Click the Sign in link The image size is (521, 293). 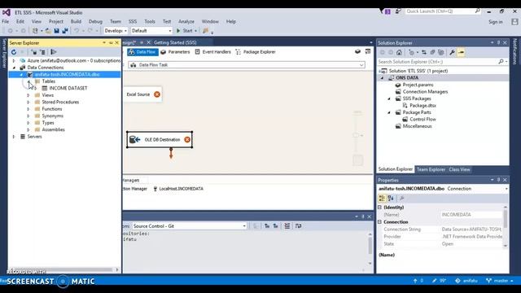(496, 22)
